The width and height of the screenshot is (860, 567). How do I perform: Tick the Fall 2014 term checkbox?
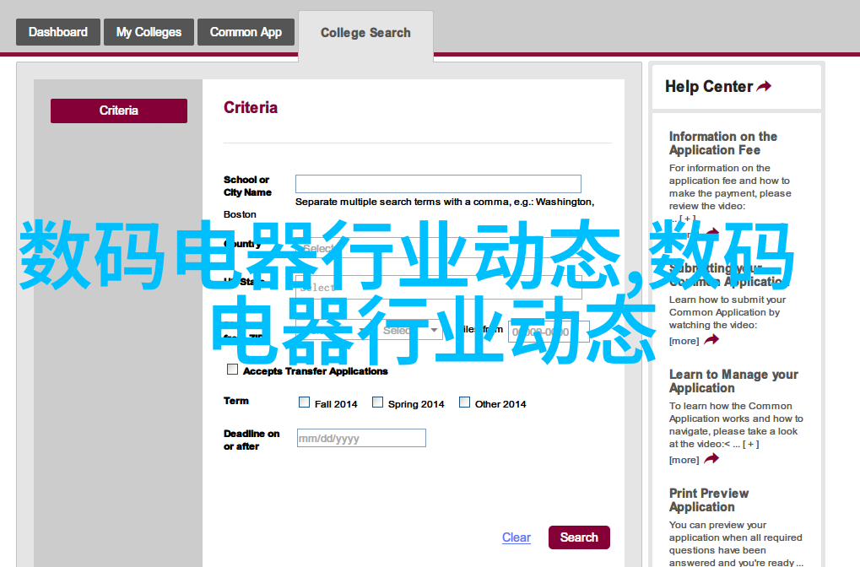point(305,402)
